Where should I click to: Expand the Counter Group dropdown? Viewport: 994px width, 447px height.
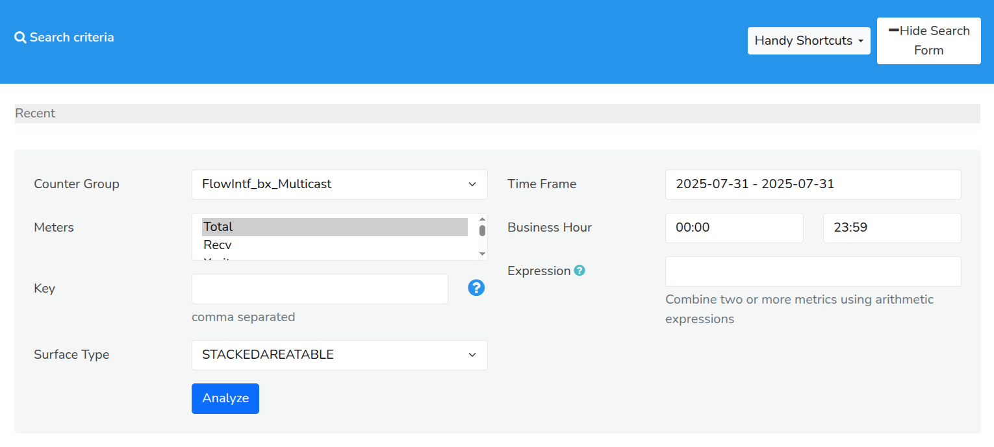pos(339,184)
